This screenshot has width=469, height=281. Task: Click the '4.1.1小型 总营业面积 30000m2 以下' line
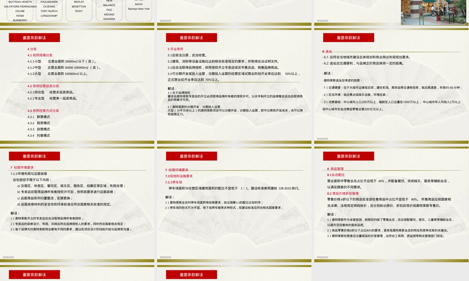coord(61,61)
